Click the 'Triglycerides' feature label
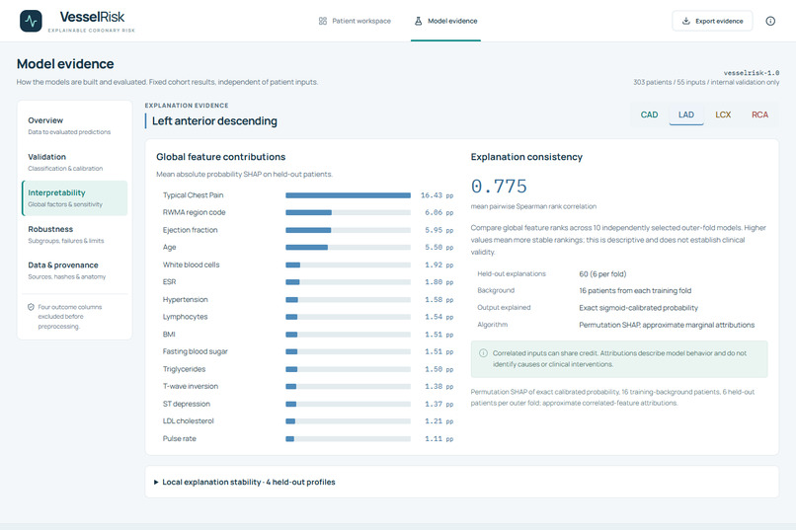The width and height of the screenshot is (796, 530). coord(184,369)
